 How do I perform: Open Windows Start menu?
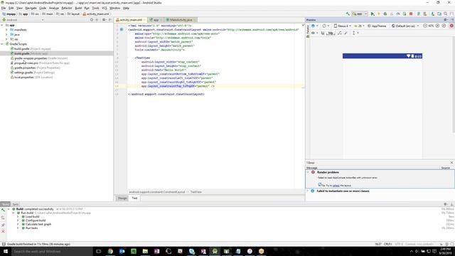(6, 251)
